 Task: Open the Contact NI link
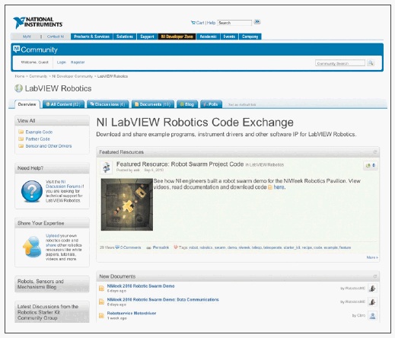point(56,37)
